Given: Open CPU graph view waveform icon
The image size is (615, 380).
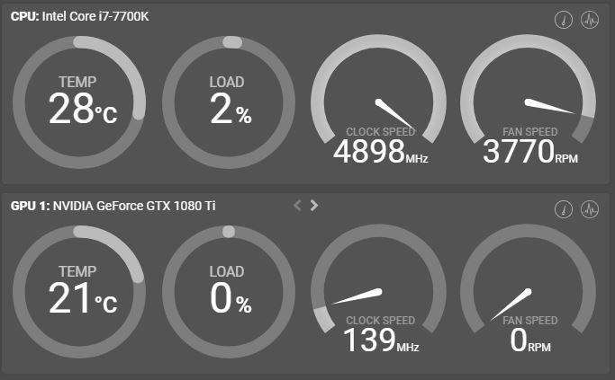Looking at the screenshot, I should point(590,20).
